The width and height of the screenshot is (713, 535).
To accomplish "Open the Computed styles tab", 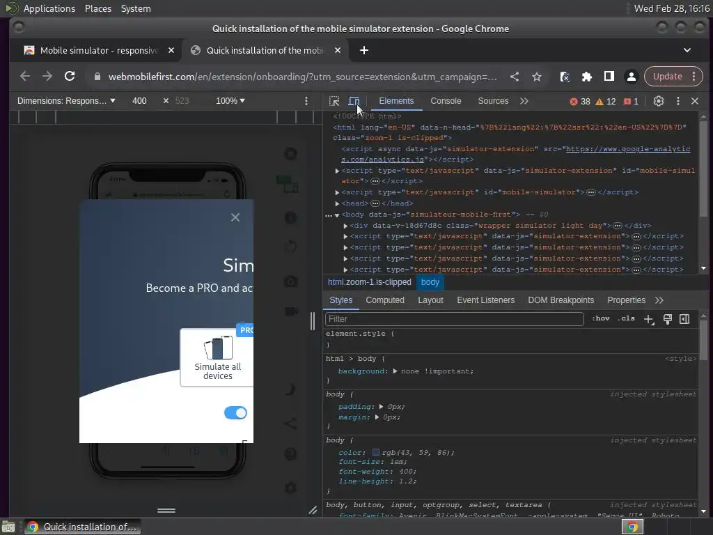I will [x=384, y=300].
